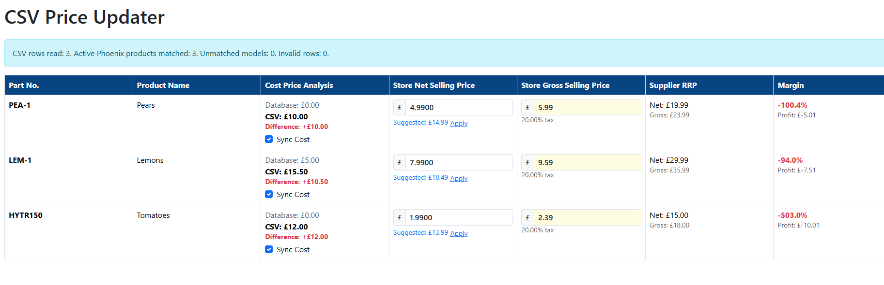Click supplier Gross: £18.00
This screenshot has width=884, height=285.
(669, 225)
